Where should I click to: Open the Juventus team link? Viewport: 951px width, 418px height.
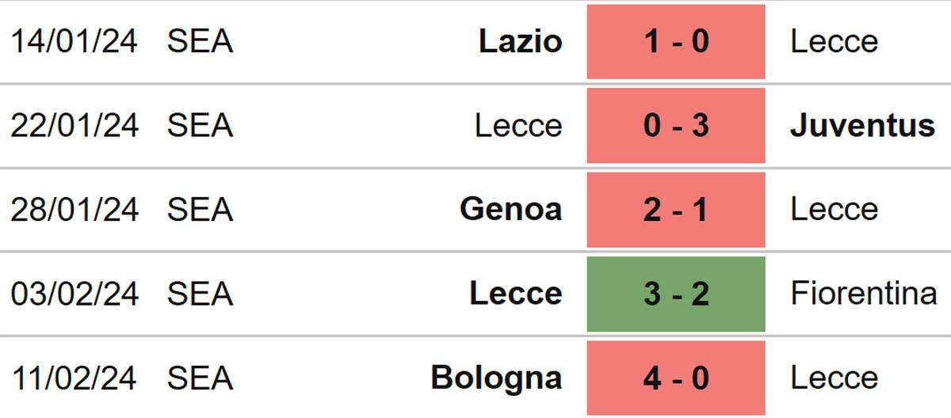click(863, 126)
